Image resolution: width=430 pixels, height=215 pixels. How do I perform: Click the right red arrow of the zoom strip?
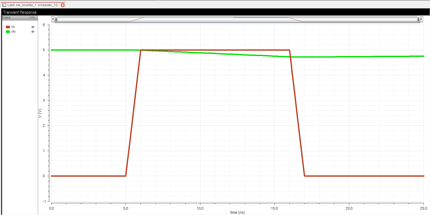click(x=421, y=19)
